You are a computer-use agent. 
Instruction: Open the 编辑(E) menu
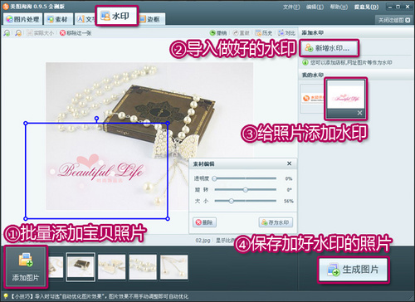[315, 7]
